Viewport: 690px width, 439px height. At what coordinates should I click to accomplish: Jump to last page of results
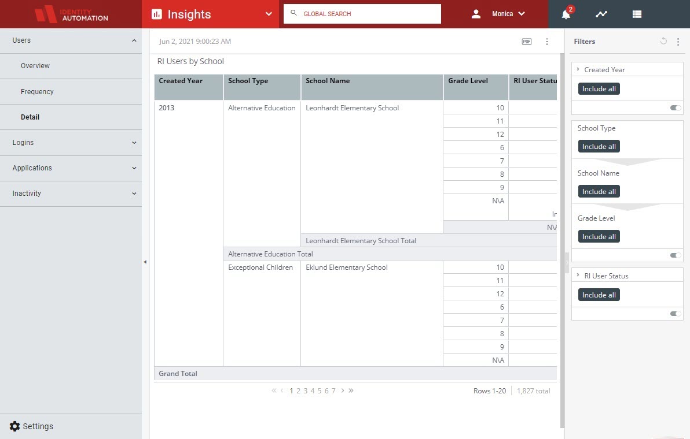click(x=351, y=390)
